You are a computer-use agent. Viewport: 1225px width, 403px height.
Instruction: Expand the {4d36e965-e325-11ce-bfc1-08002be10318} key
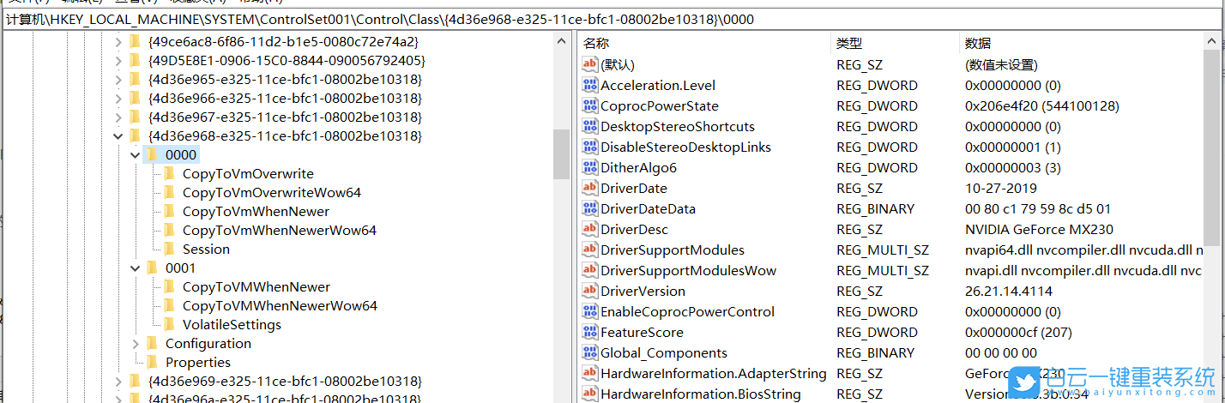[118, 80]
